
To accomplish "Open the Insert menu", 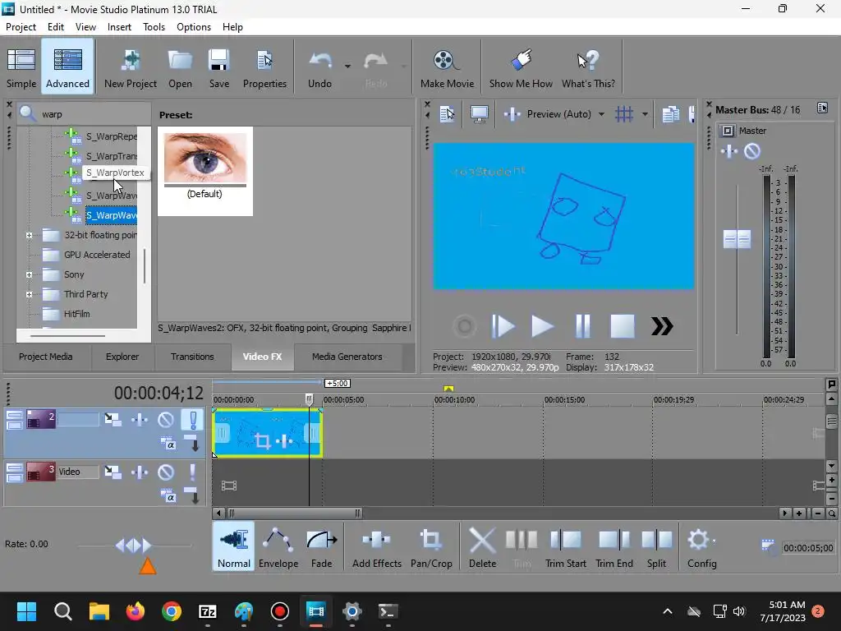I will point(119,27).
